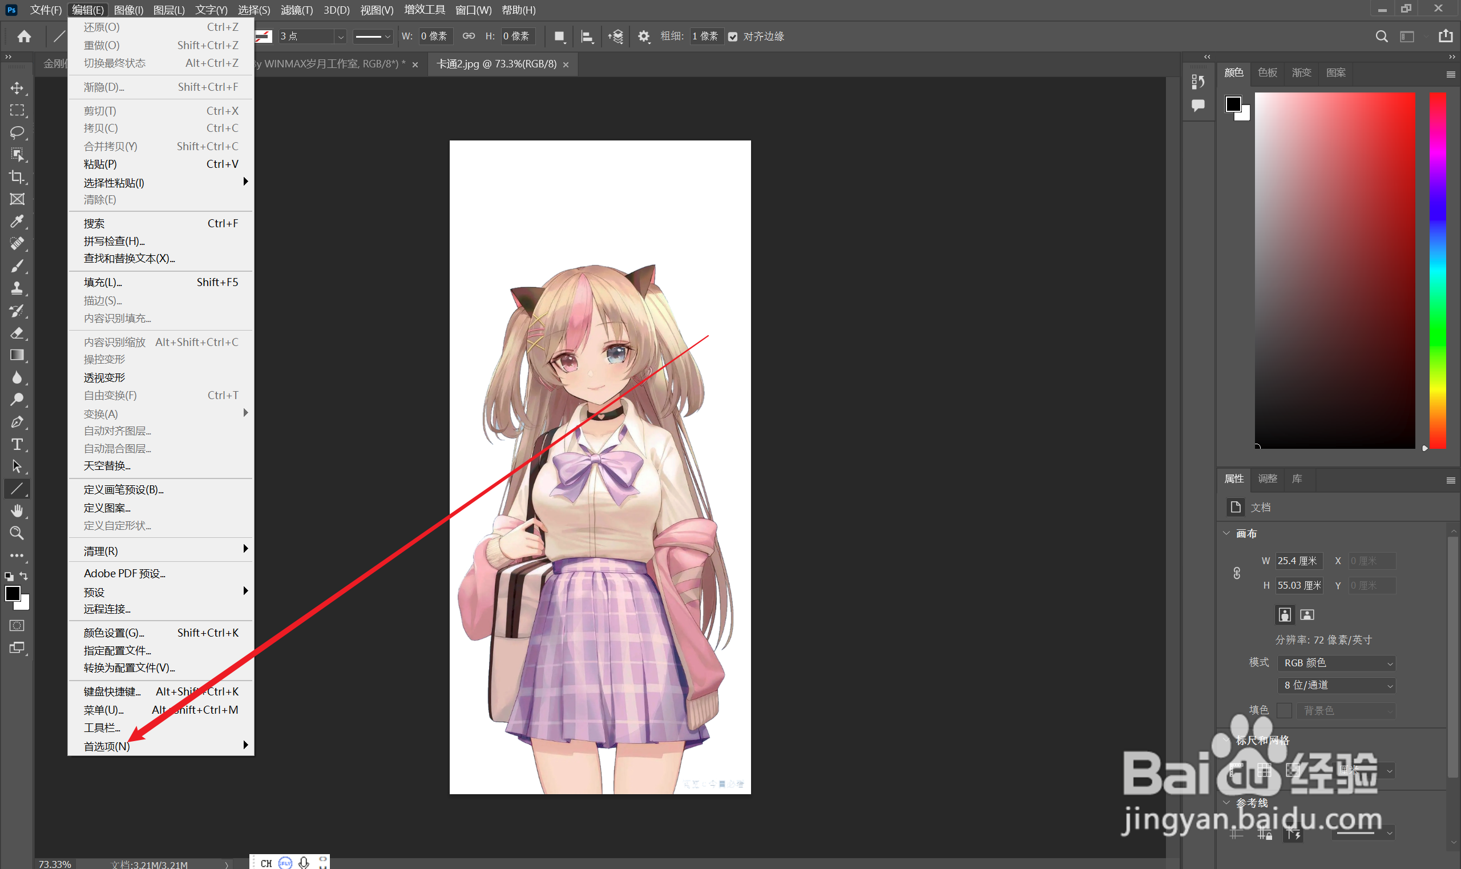Select the Spot Healing Brush tool
1461x869 pixels.
(17, 244)
